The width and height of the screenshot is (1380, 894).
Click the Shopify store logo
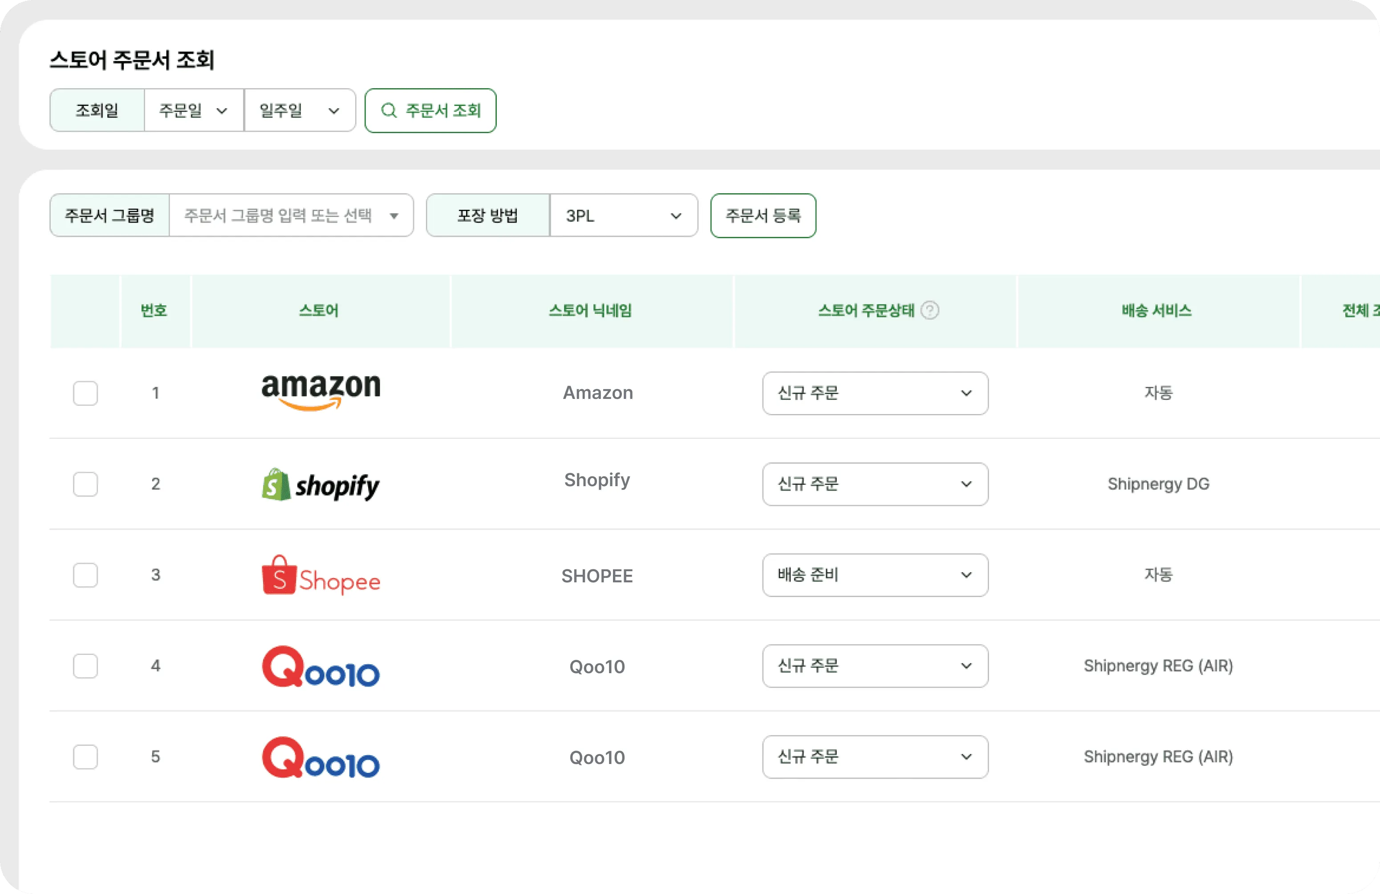[321, 485]
